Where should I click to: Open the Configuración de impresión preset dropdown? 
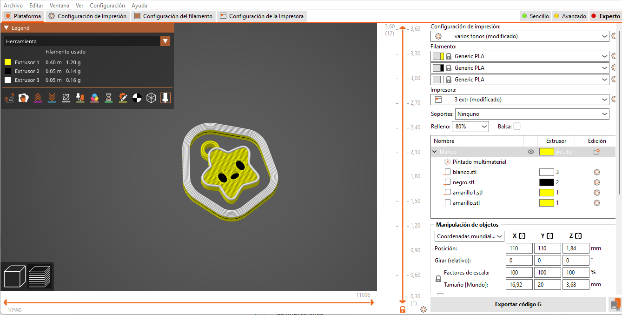point(520,36)
